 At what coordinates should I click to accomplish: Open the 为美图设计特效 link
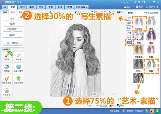151,13
